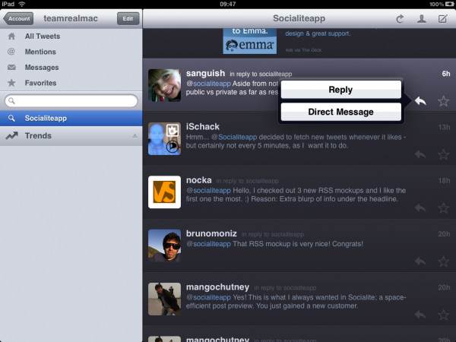Tap the 09:47 clock in status bar
Image resolution: width=456 pixels, height=342 pixels.
[x=228, y=4]
